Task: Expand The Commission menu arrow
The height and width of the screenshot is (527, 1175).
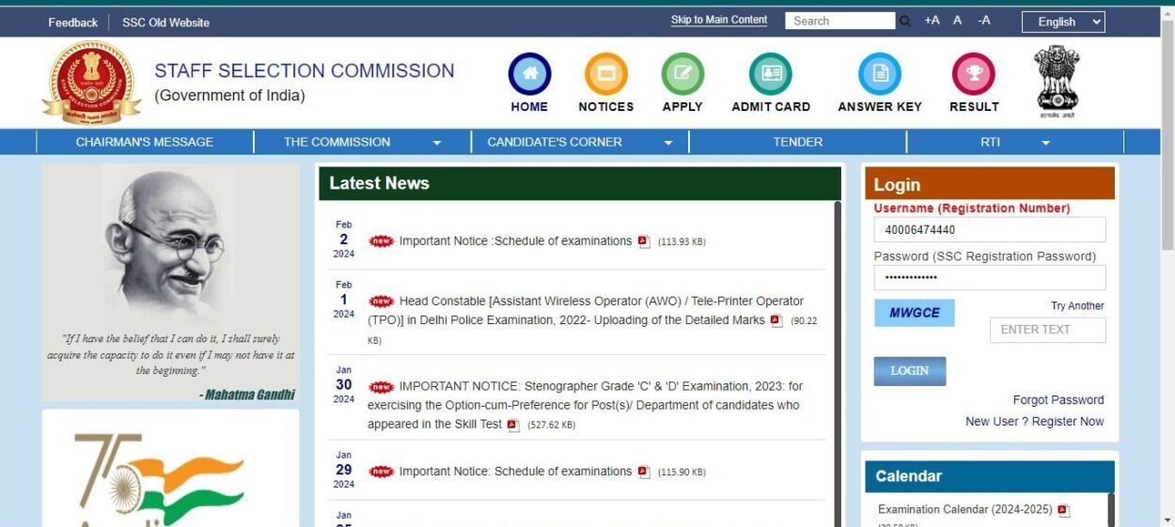Action: (x=436, y=143)
